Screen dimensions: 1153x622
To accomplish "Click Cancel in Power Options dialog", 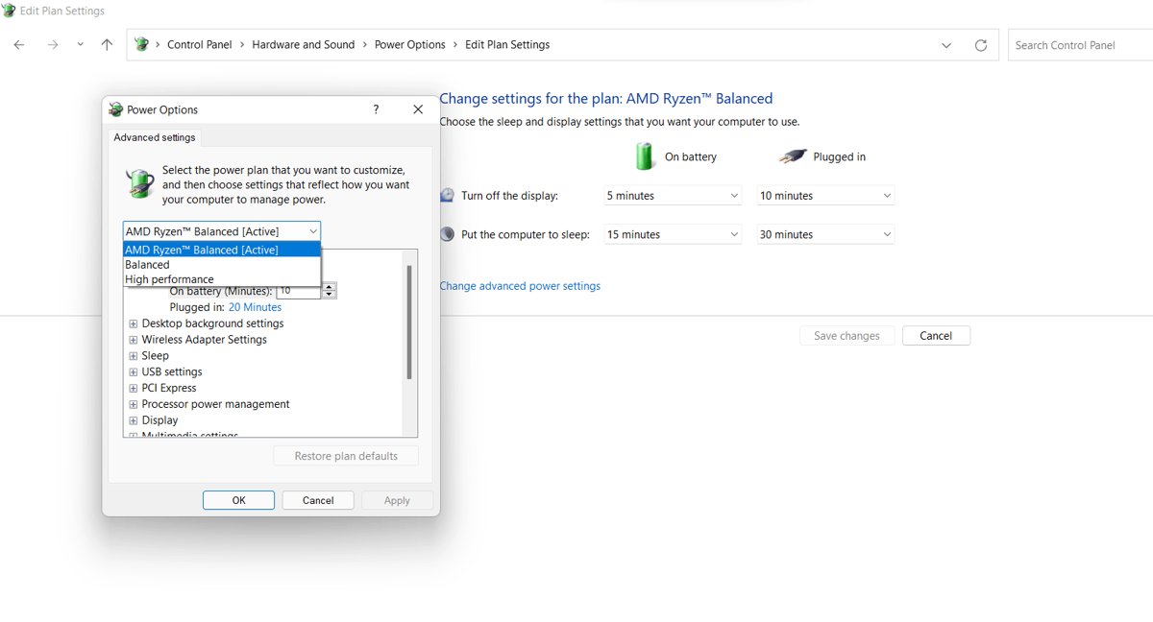I will (x=318, y=500).
